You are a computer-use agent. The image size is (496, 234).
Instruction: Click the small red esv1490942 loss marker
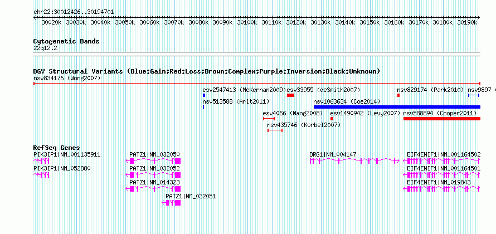tap(332, 119)
